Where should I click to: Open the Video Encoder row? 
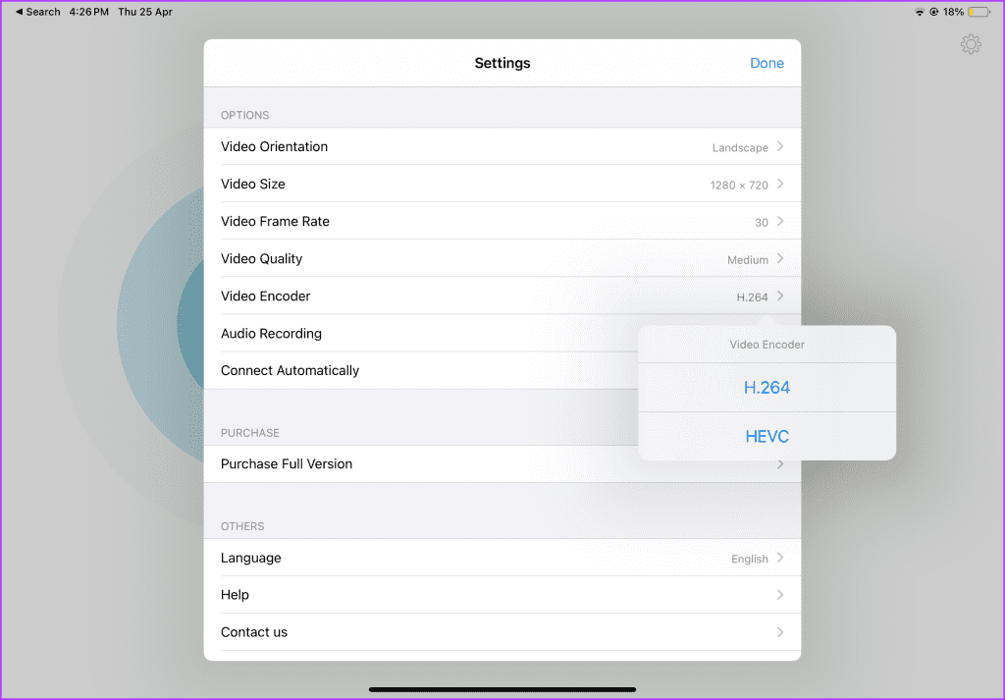pyautogui.click(x=502, y=296)
